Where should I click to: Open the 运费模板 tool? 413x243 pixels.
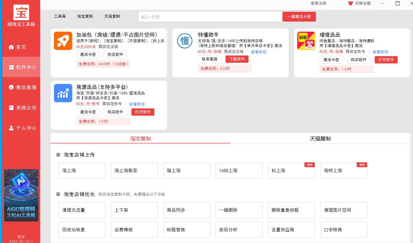[x=134, y=230]
